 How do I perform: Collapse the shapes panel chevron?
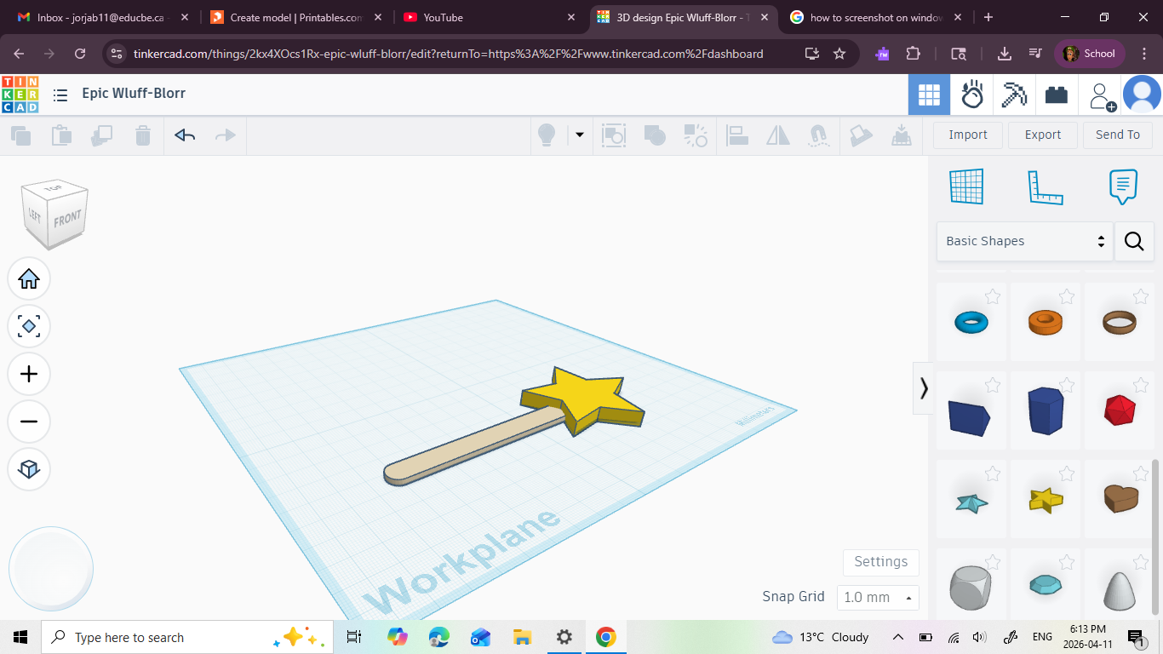tap(924, 388)
